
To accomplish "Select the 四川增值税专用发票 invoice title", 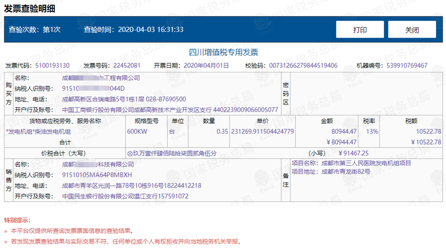I will (x=224, y=53).
